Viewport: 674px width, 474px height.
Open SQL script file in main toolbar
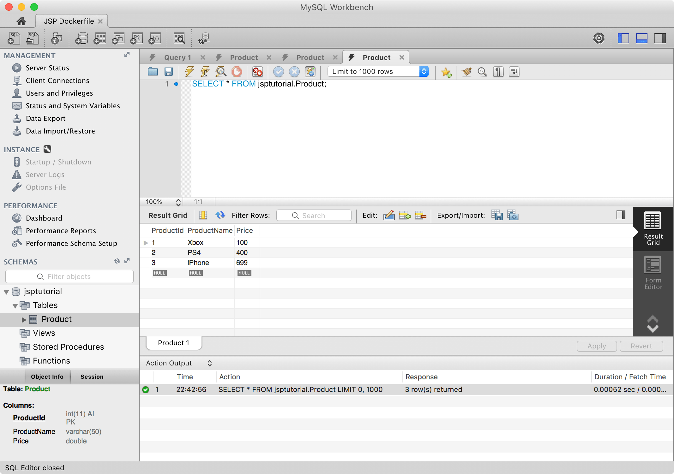coord(32,39)
